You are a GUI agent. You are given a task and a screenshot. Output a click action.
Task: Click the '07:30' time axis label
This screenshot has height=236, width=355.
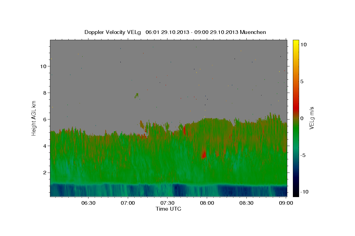(167, 203)
